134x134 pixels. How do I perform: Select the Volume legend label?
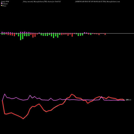pos(5,4)
